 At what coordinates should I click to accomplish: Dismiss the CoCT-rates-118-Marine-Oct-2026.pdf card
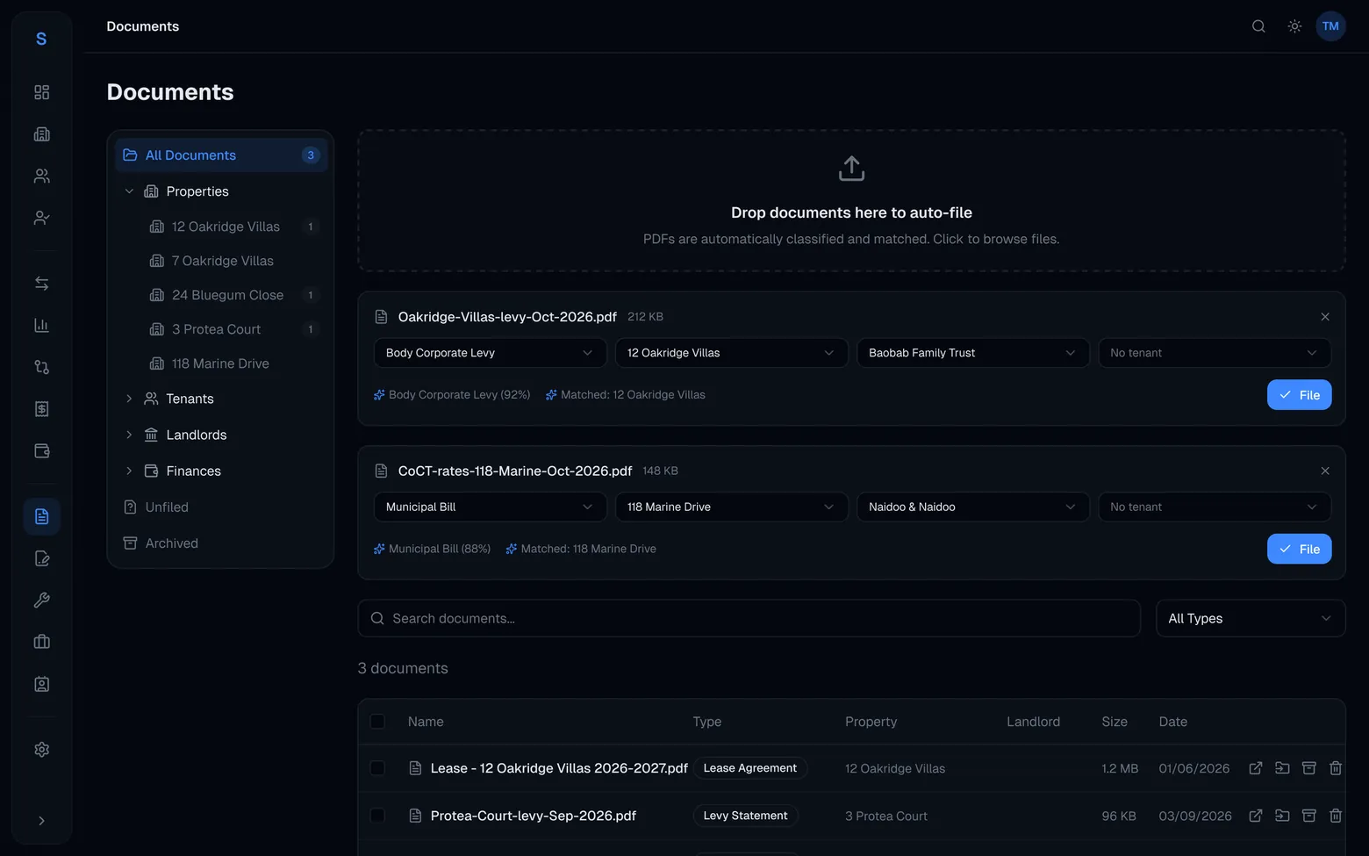coord(1325,471)
